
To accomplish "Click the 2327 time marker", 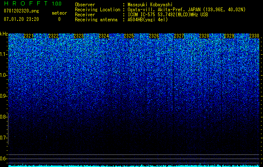I will 179,36.
